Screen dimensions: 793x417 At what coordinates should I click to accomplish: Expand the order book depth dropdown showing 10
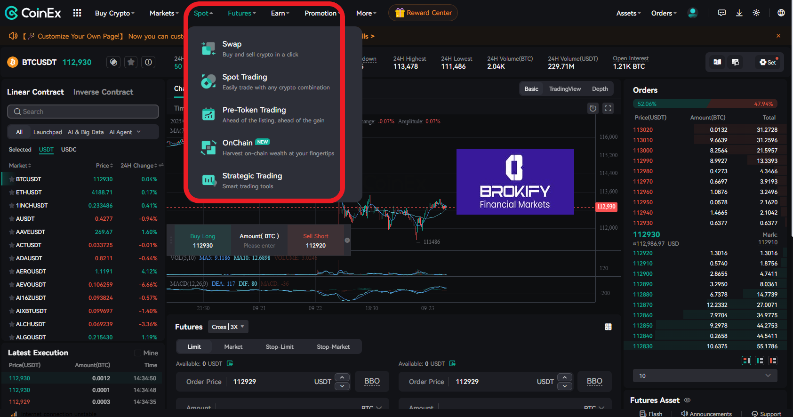tap(705, 376)
